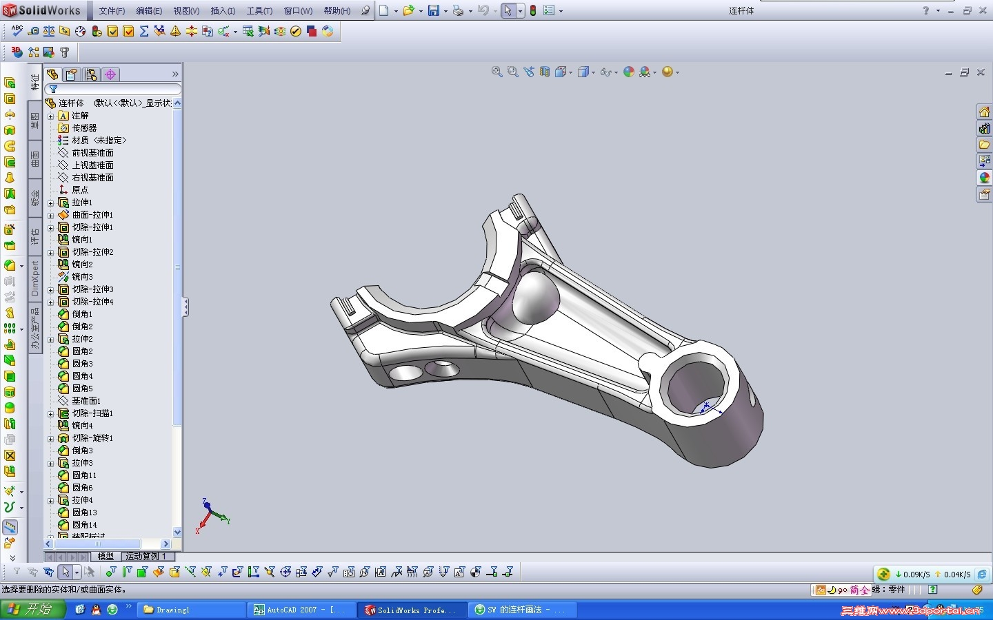Screen dimensions: 993x620
Task: Open the File Explorer folder icon in task pane
Action: [985, 145]
